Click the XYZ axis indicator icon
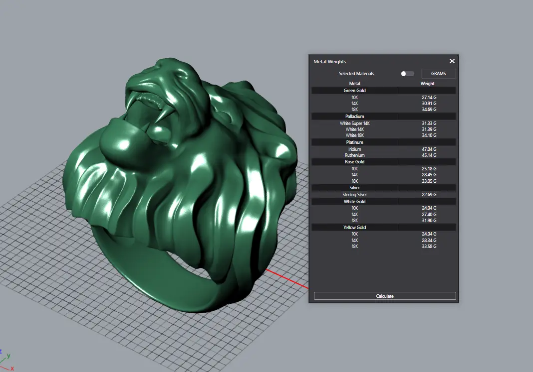 5,359
